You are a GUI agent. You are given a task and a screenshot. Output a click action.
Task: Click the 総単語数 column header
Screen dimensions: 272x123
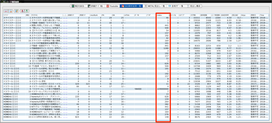(205, 15)
